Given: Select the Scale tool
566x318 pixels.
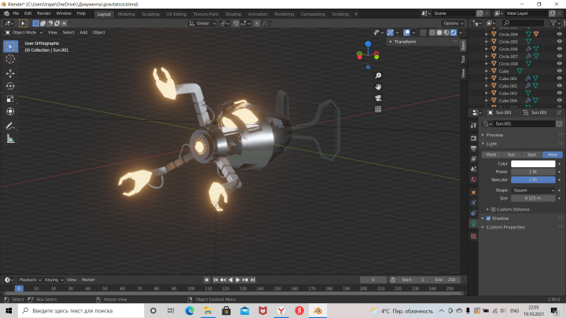Looking at the screenshot, I should coord(10,99).
